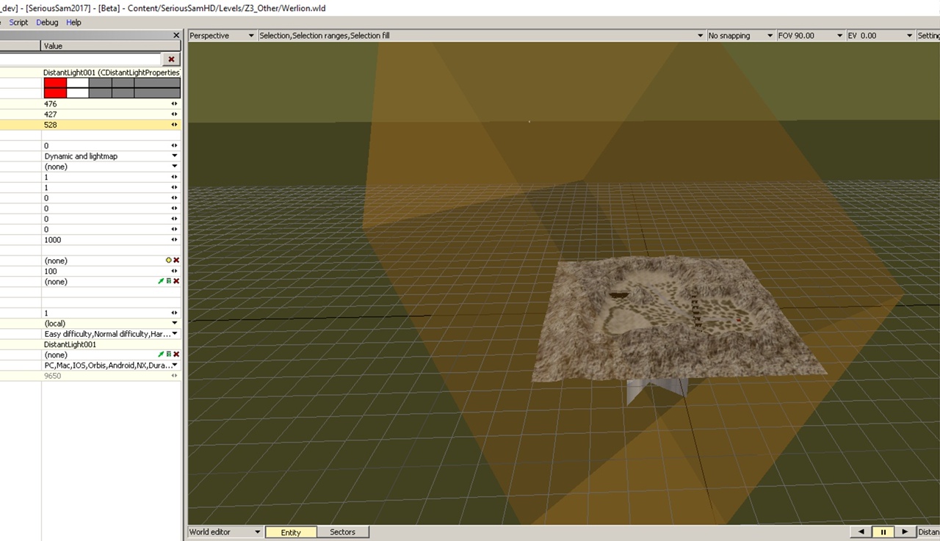This screenshot has width=940, height=541.
Task: Click the green picker arrow below the 100 row
Action: (x=162, y=281)
